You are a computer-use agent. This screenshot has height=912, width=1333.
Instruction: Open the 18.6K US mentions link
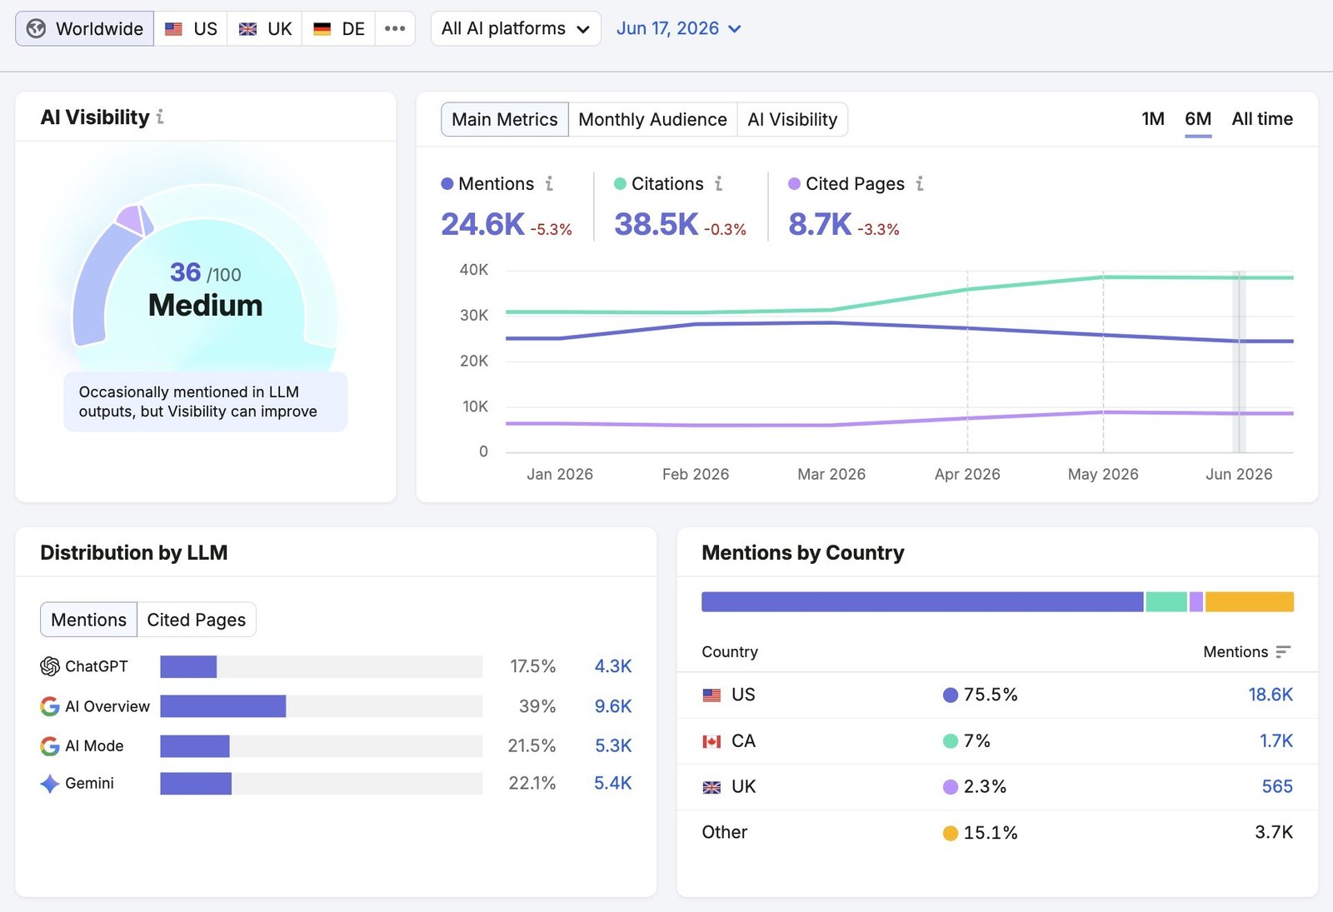tap(1271, 695)
